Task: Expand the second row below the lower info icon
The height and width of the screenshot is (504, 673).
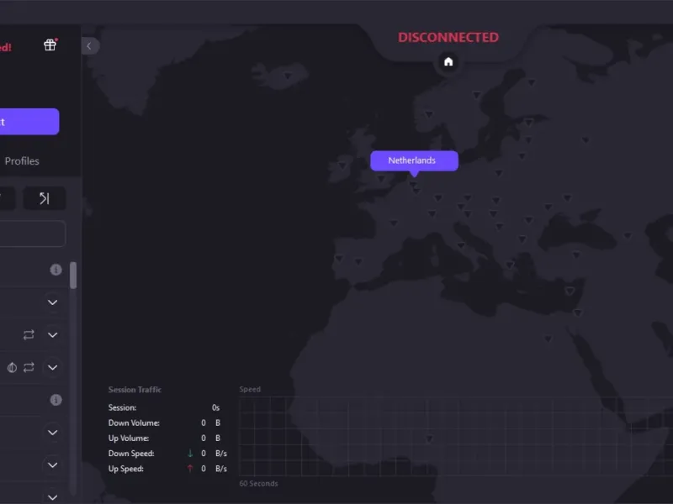Action: coord(53,465)
